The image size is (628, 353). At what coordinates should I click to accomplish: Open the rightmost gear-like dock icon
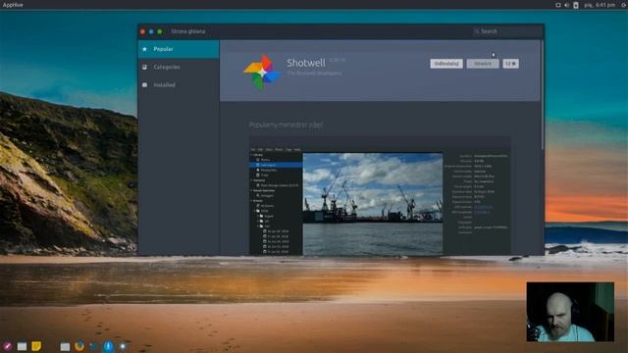coord(123,346)
